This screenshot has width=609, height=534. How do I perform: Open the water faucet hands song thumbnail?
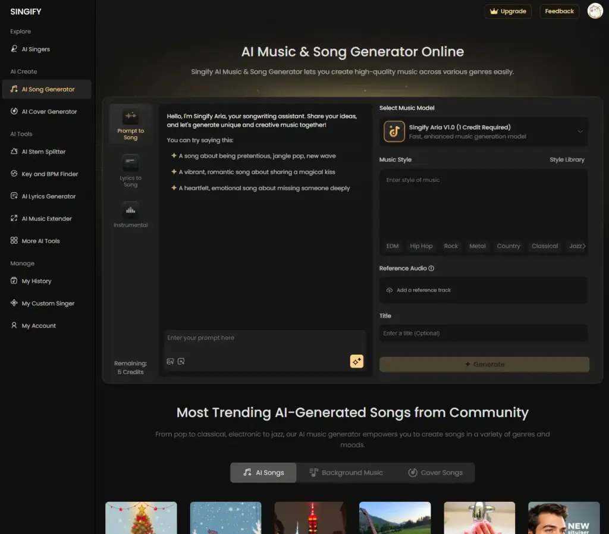[479, 518]
